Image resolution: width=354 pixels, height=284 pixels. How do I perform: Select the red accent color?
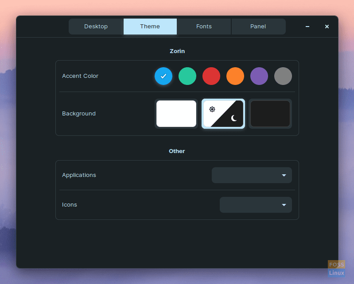point(211,76)
